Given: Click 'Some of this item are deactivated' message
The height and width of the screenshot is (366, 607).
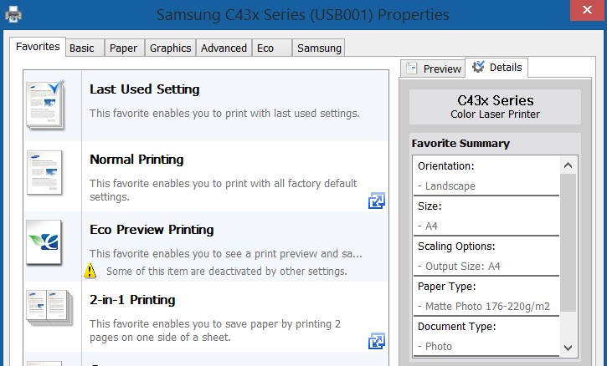Looking at the screenshot, I should pos(226,272).
